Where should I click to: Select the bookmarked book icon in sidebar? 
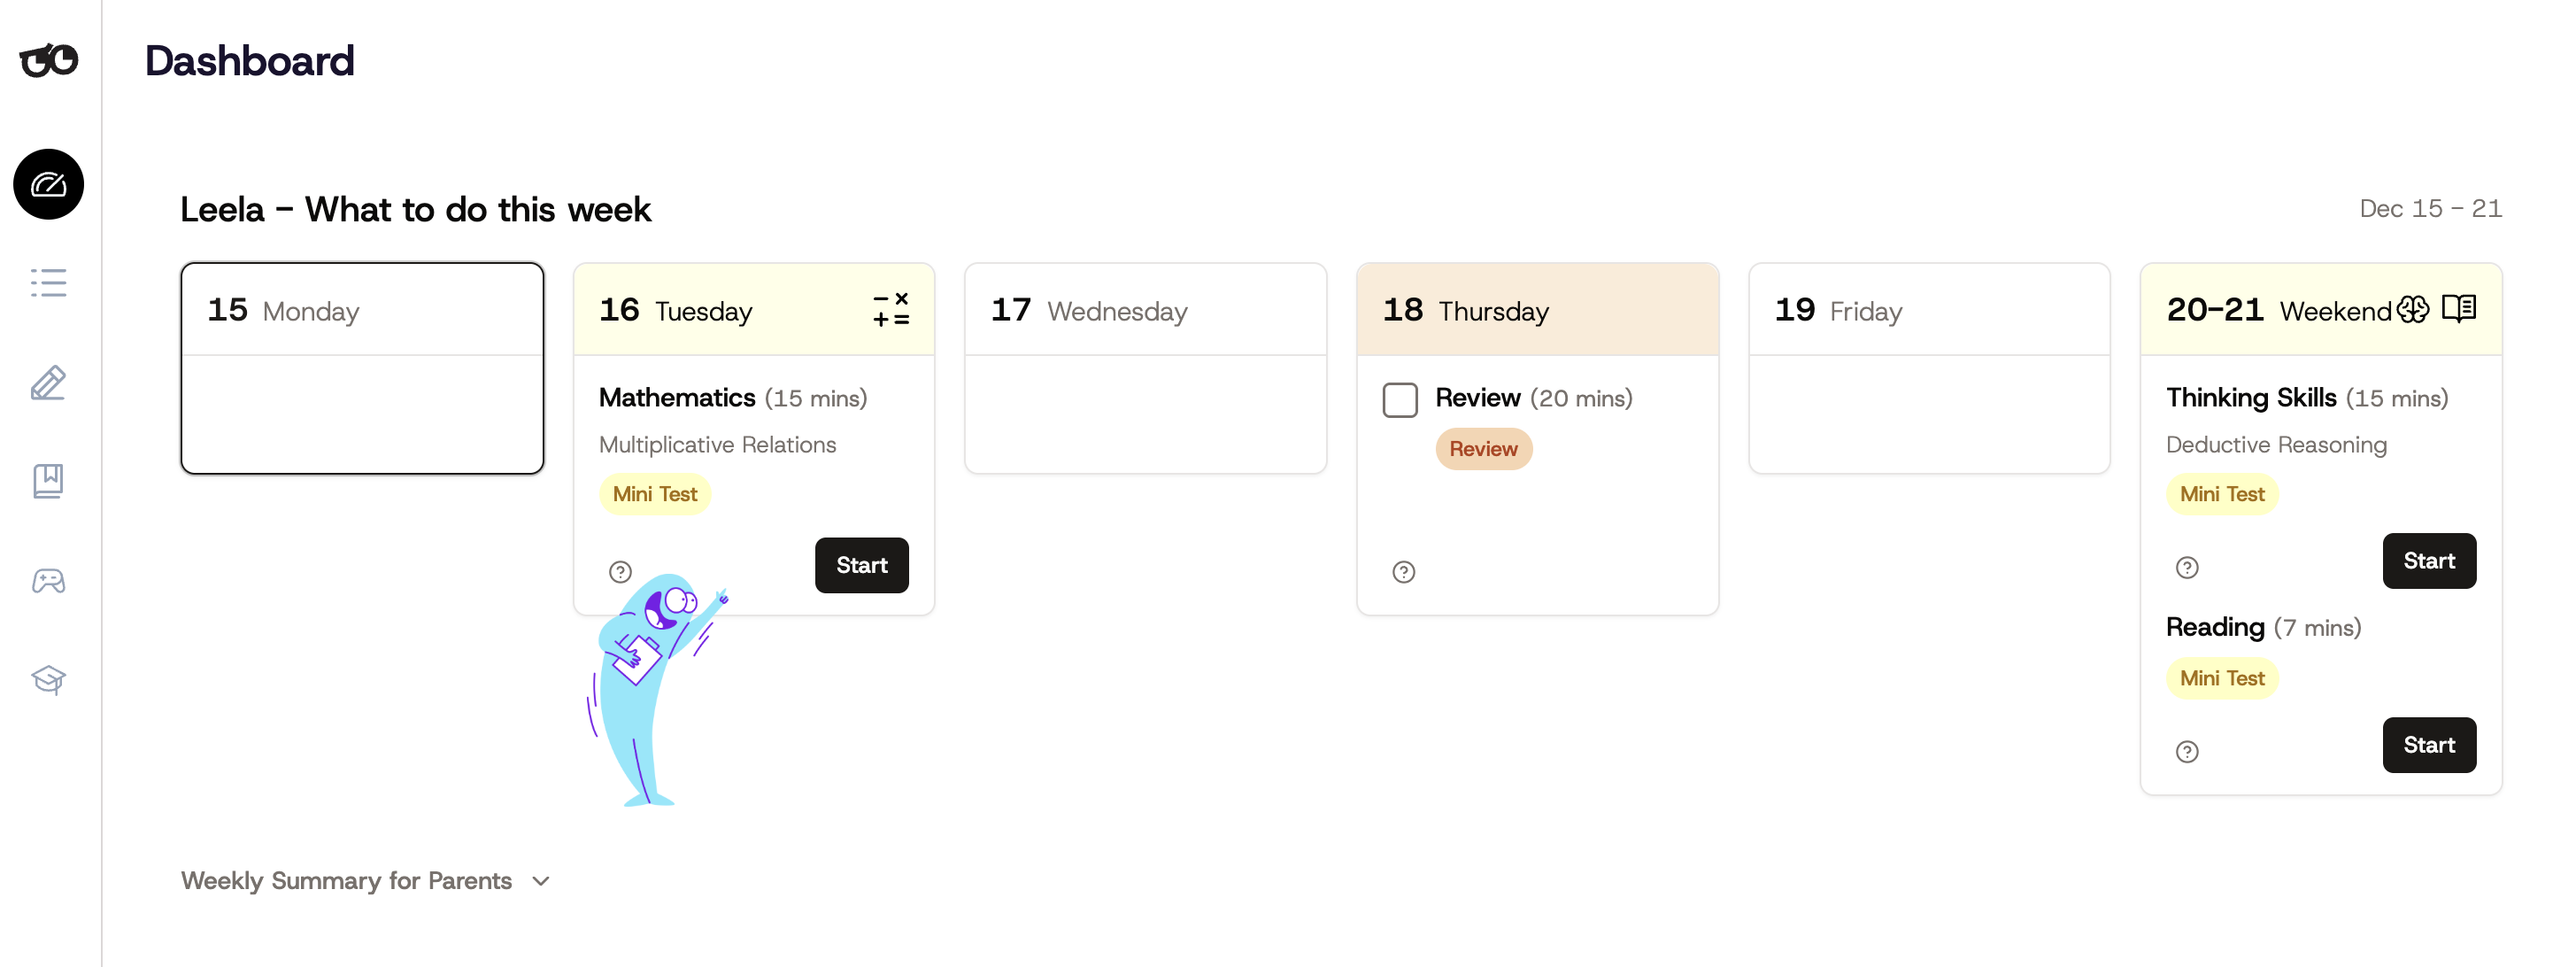pyautogui.click(x=47, y=481)
